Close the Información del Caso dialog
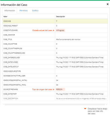The width and height of the screenshot is (110, 115). [x=108, y=4]
